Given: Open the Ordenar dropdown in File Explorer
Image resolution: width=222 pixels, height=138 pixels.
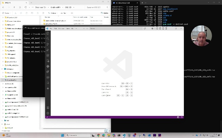Looking at the screenshot, I should pos(53,13).
